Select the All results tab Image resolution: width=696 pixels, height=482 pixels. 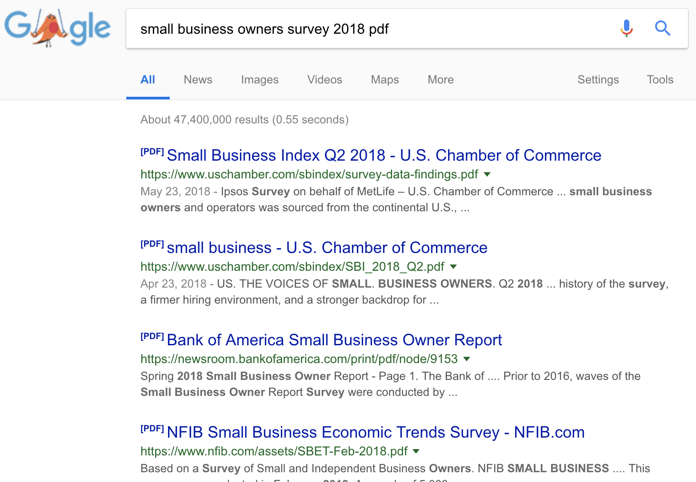148,79
